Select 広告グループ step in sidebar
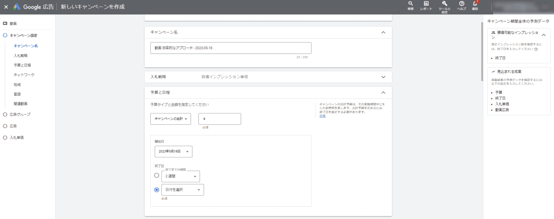 (20, 115)
